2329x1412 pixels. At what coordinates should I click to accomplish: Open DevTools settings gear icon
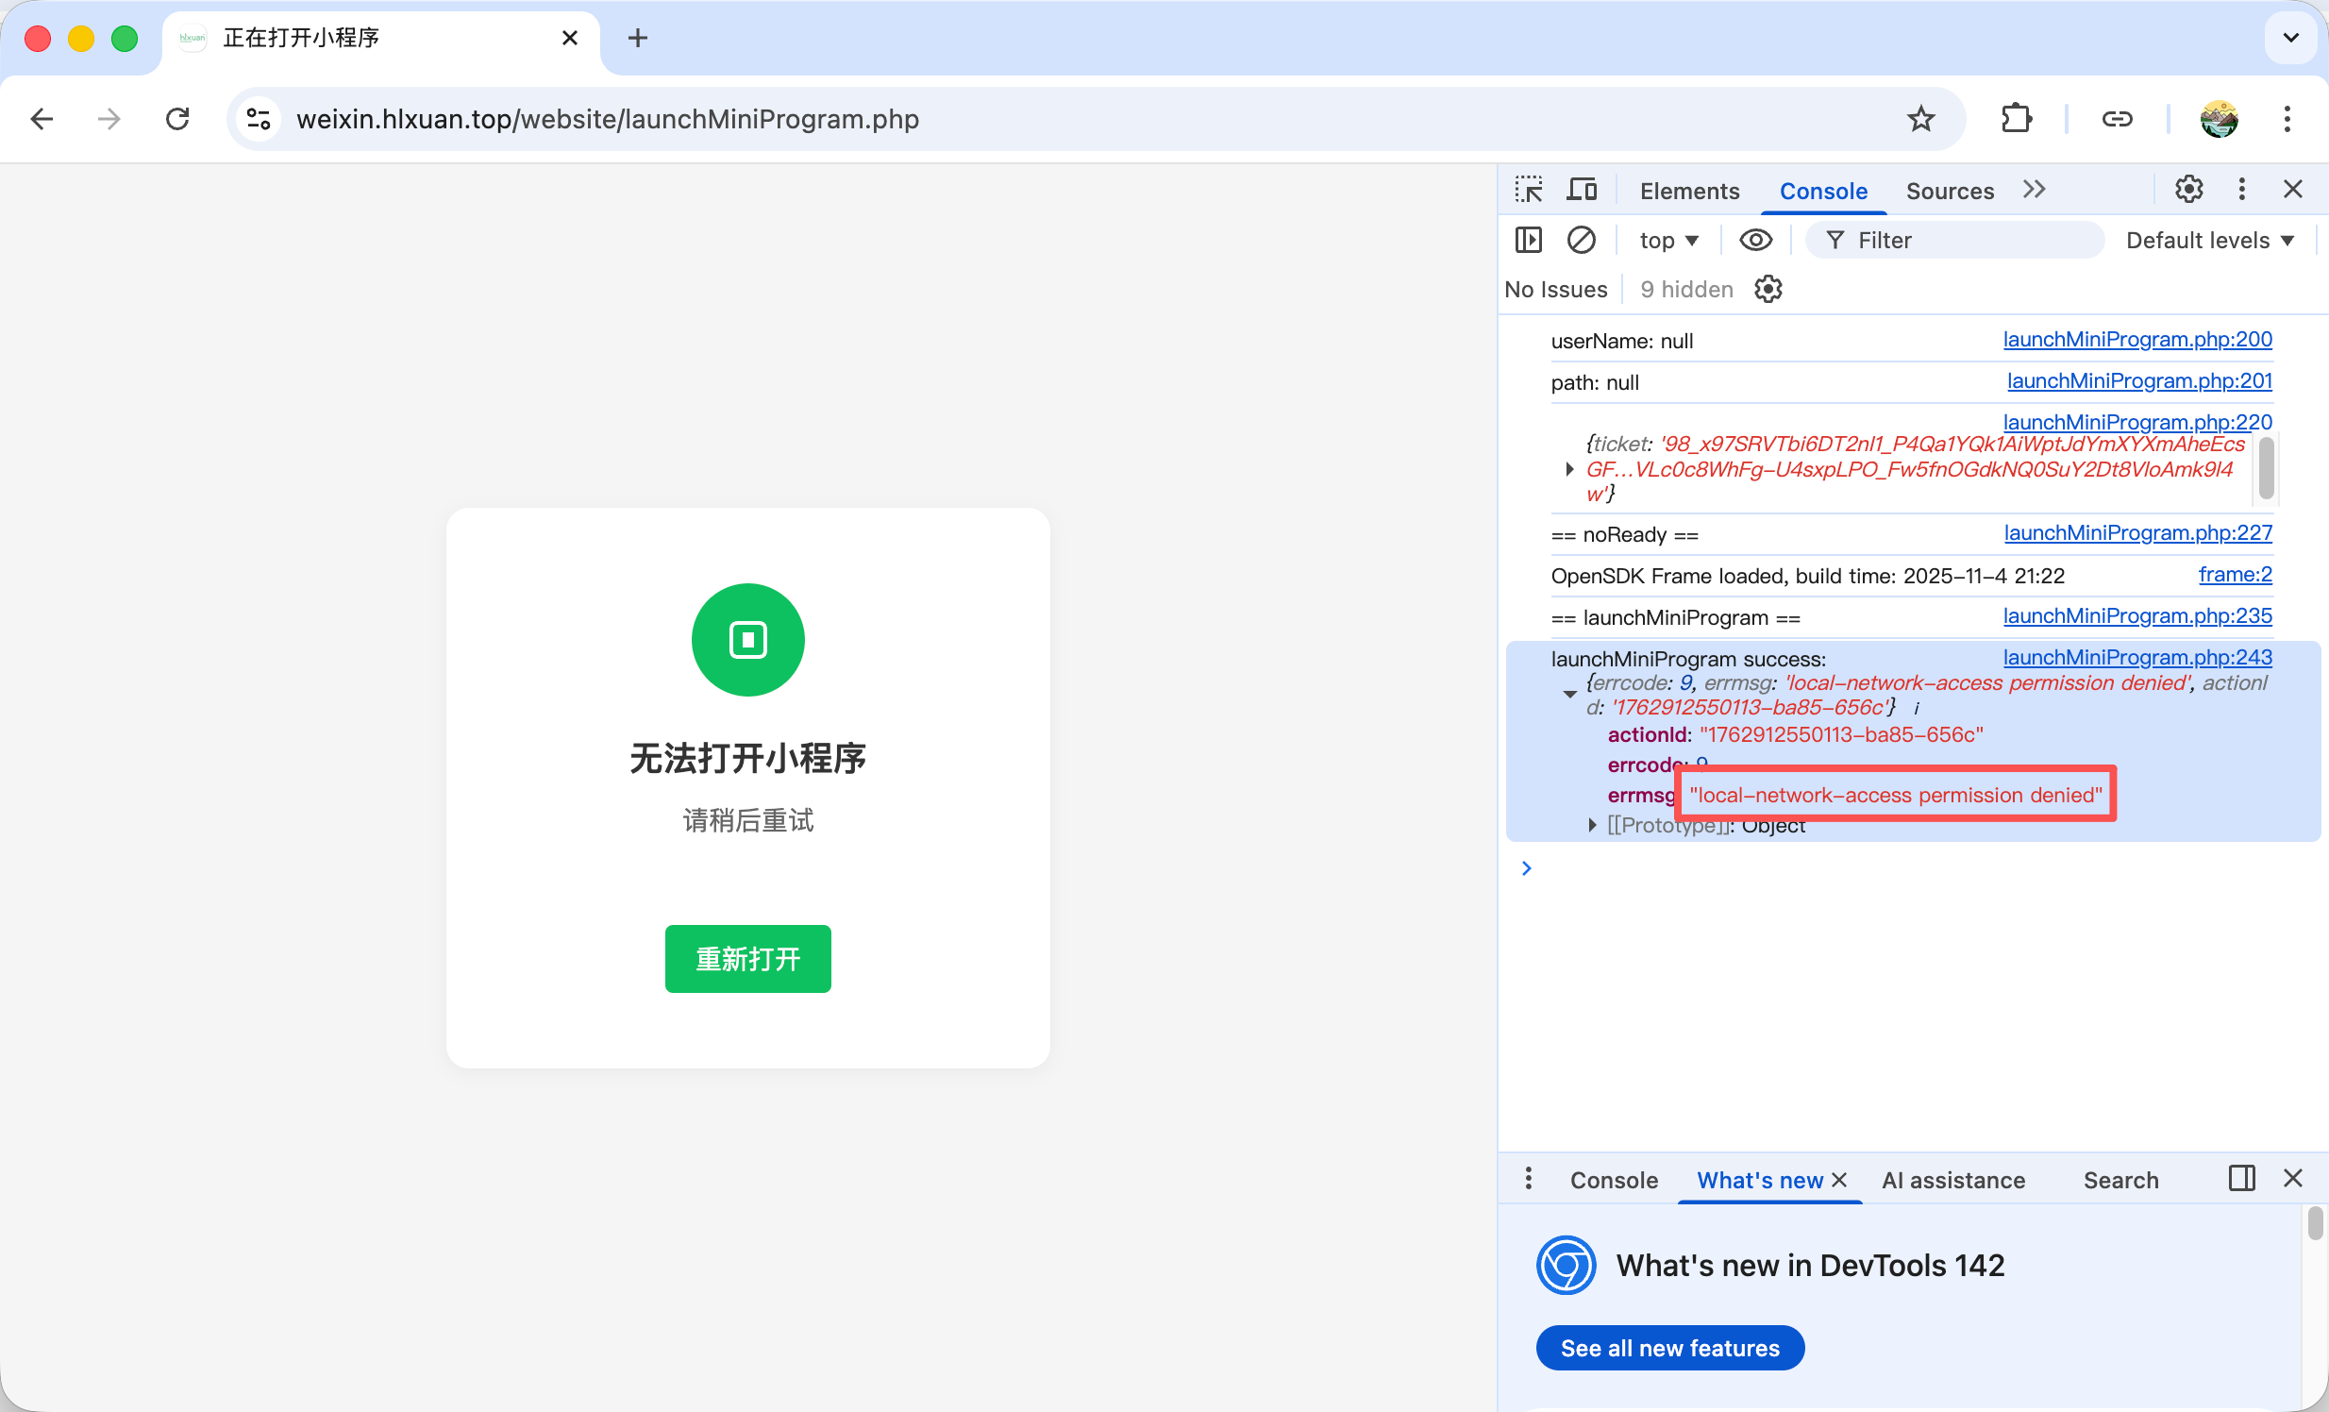click(x=2188, y=190)
